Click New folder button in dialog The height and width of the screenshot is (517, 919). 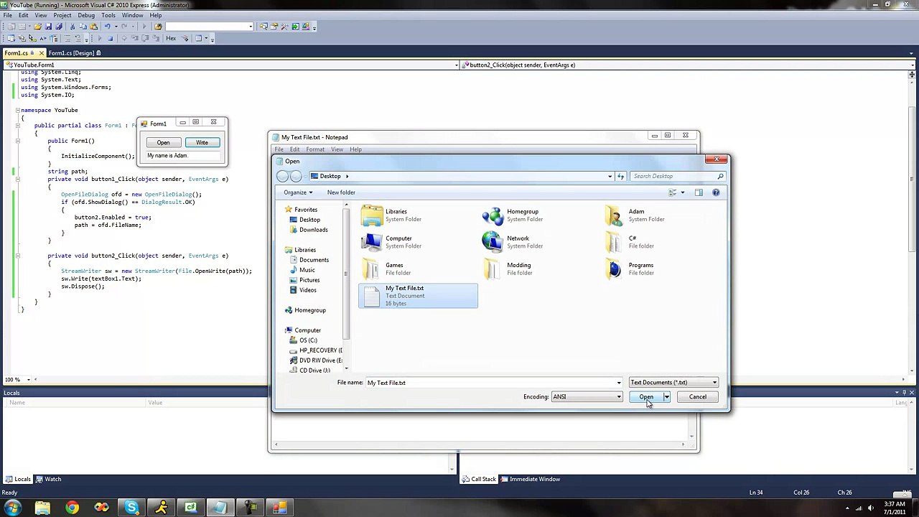[341, 192]
